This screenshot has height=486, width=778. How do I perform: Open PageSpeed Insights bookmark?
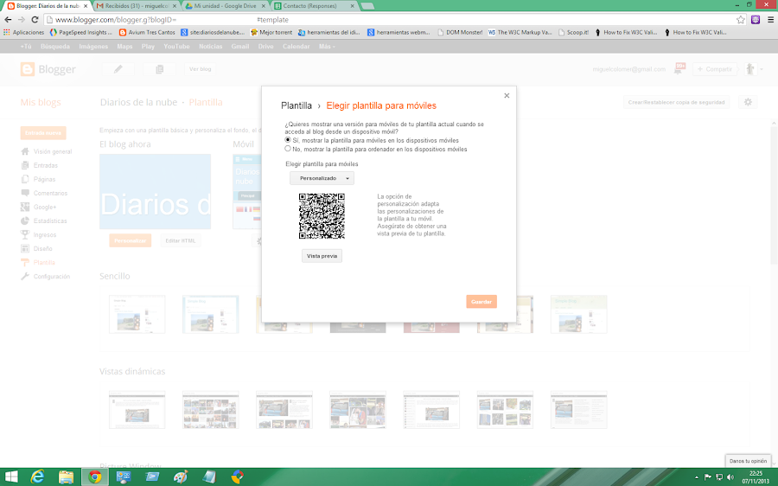(x=81, y=32)
